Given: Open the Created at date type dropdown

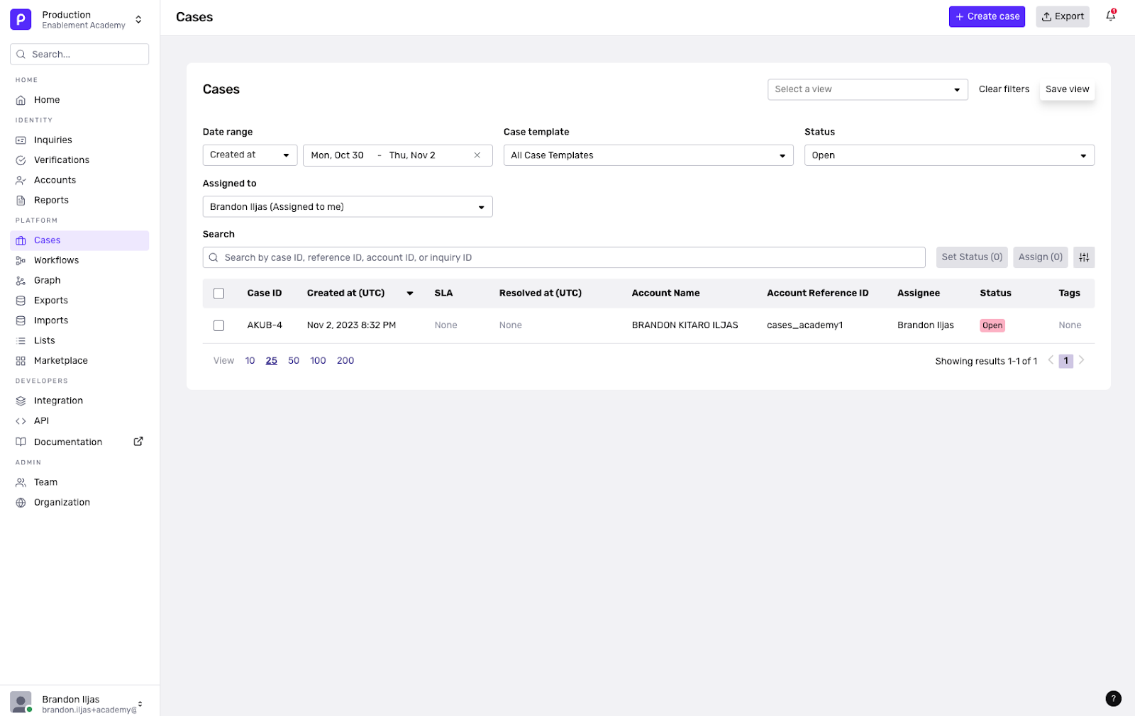Looking at the screenshot, I should 250,155.
